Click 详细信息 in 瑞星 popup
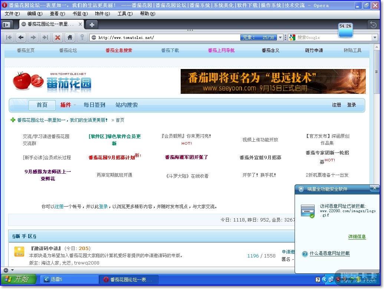Image resolution: width=384 pixels, height=289 pixels. 357,237
